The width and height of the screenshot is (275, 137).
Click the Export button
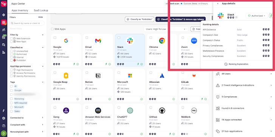[196, 29]
